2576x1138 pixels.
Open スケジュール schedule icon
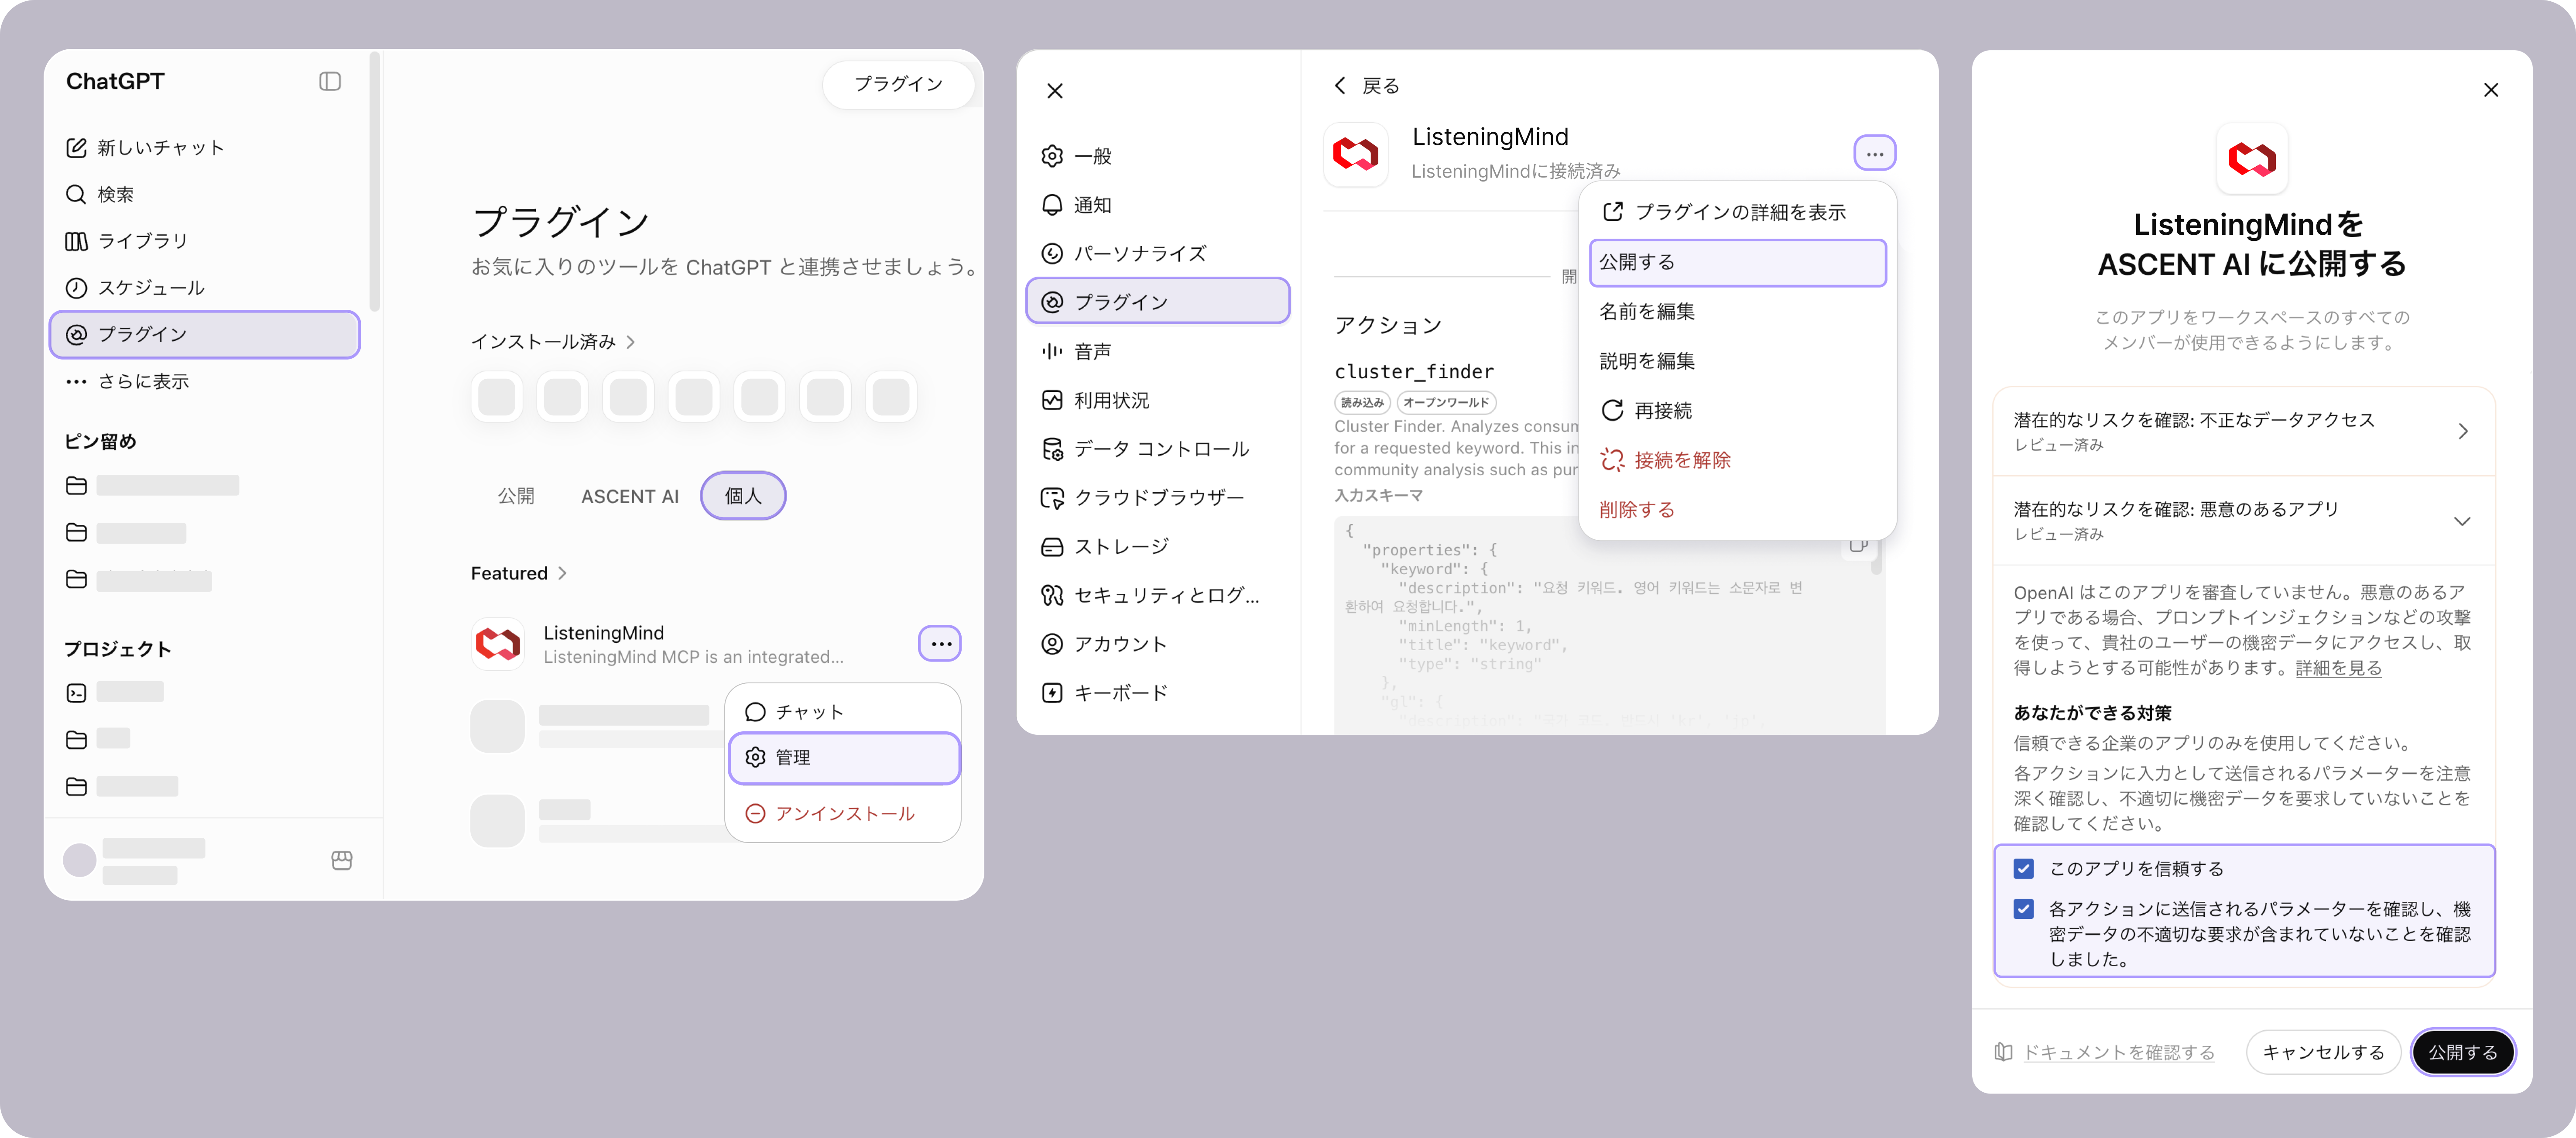coord(76,288)
